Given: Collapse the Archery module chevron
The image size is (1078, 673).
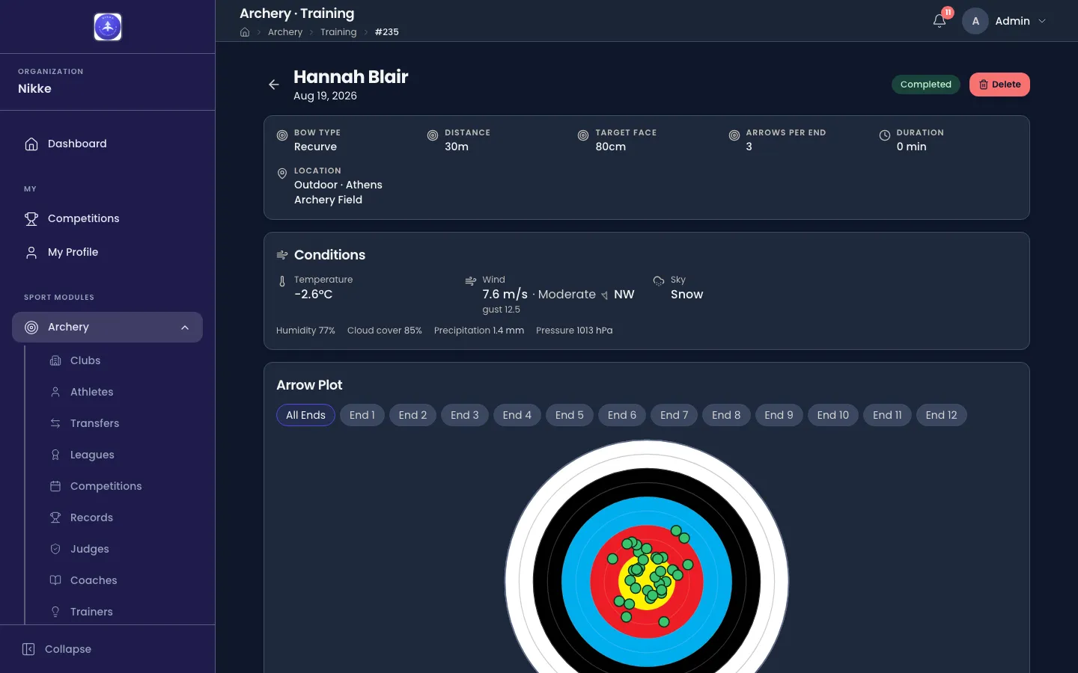Looking at the screenshot, I should click(185, 328).
